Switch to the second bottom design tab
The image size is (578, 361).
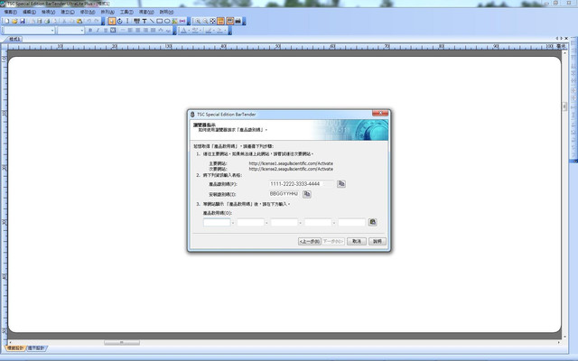36,347
